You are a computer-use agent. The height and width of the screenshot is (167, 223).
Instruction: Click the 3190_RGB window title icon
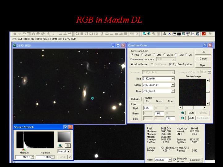[x=14, y=45]
